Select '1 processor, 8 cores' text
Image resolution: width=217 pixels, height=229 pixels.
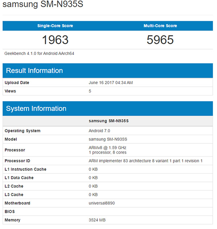[107, 152]
